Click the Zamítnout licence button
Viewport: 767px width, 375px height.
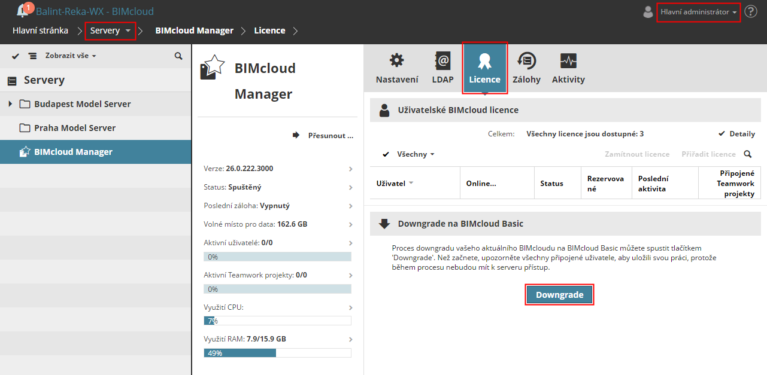point(637,154)
